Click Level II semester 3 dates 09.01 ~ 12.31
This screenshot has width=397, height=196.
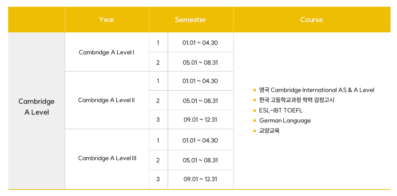[200, 120]
